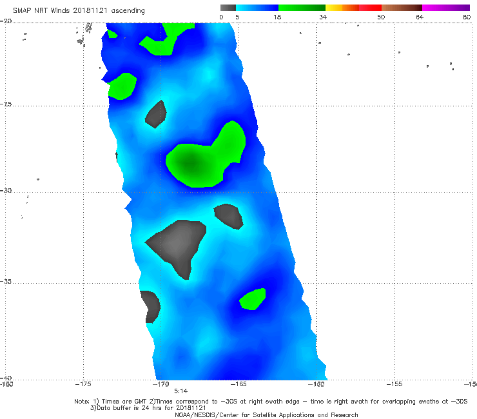Viewport: 477px width, 419px height.
Task: Click the magenta-purple segment of the color scale
Action: (446, 8)
